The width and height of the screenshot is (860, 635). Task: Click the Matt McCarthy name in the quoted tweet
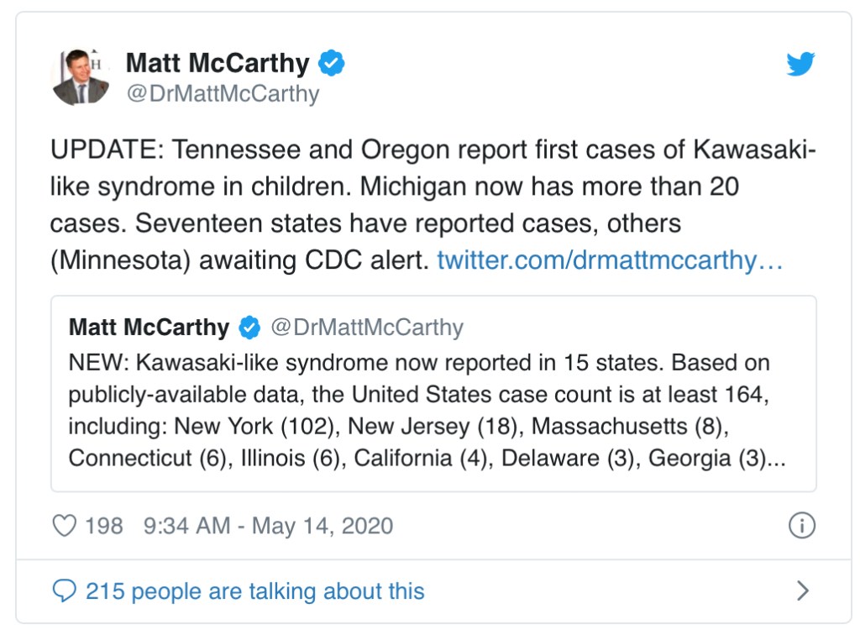coord(149,328)
